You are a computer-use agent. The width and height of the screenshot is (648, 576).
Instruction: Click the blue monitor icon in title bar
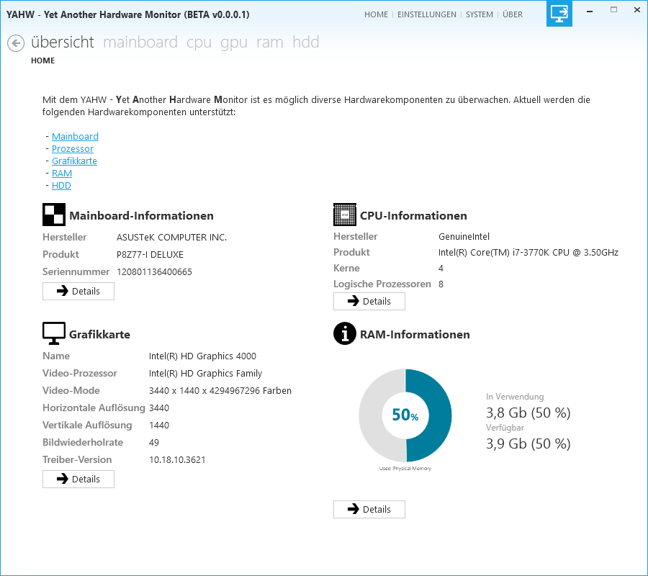click(x=559, y=14)
